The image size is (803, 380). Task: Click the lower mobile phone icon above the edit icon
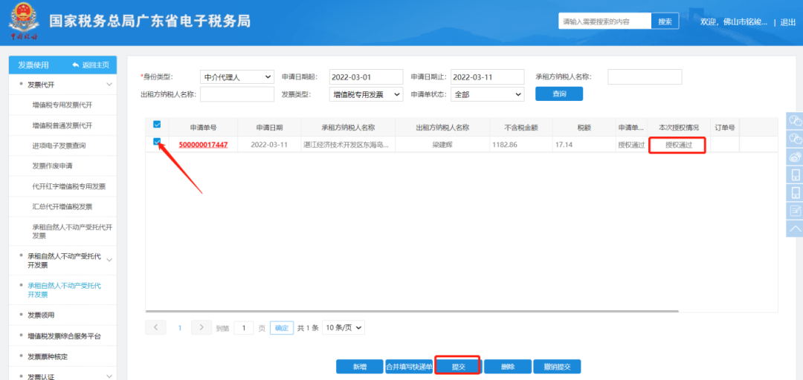796,193
